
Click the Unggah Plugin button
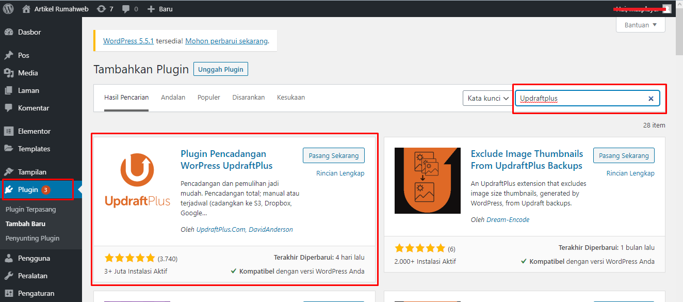[220, 69]
